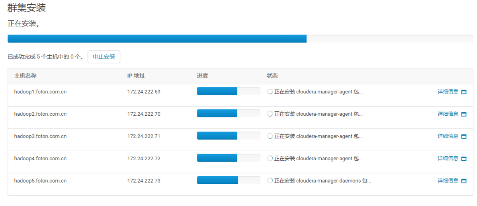Select the hostname hadoop4.foton.com.cn

click(40, 158)
